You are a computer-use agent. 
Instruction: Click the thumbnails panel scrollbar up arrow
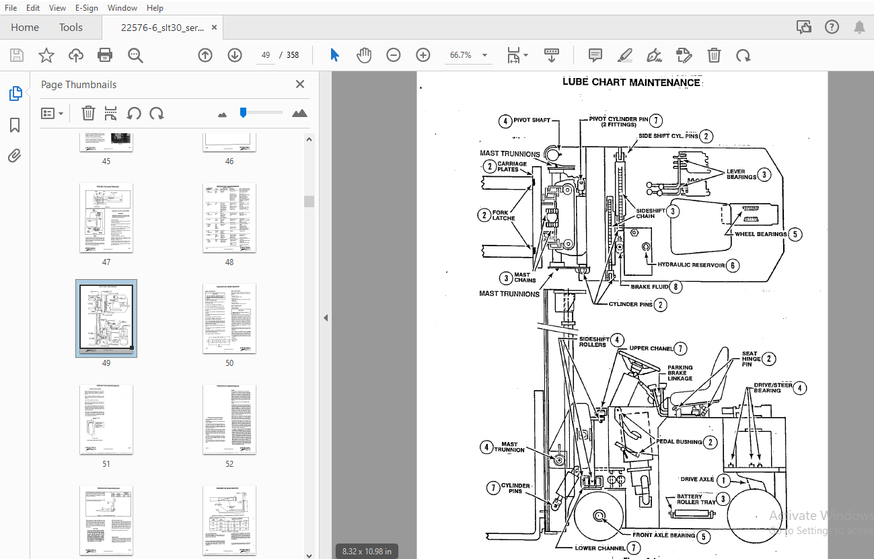(309, 139)
